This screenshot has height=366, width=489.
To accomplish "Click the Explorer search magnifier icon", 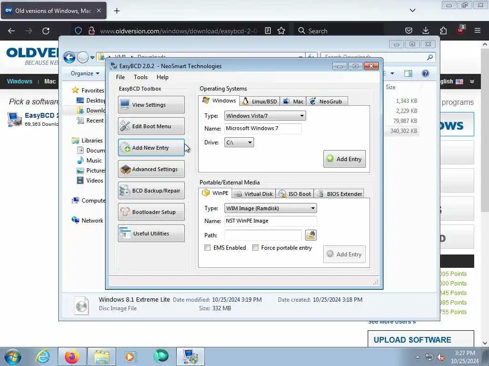I will 430,57.
